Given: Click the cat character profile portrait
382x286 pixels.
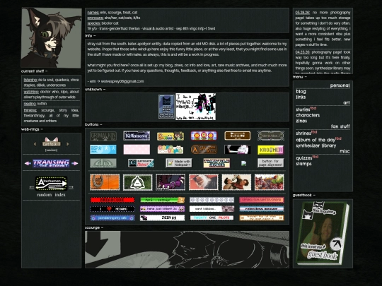Looking at the screenshot, I should (51, 37).
